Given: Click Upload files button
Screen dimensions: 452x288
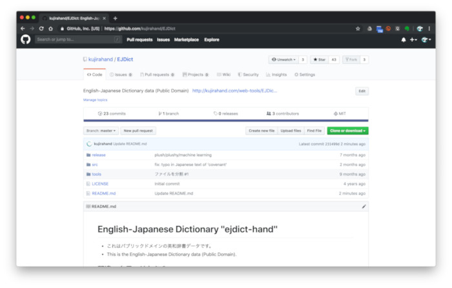Looking at the screenshot, I should coord(291,130).
